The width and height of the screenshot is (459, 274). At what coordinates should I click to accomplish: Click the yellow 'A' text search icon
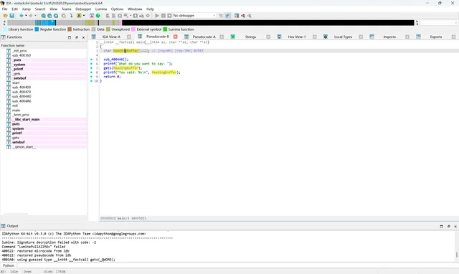pos(79,16)
